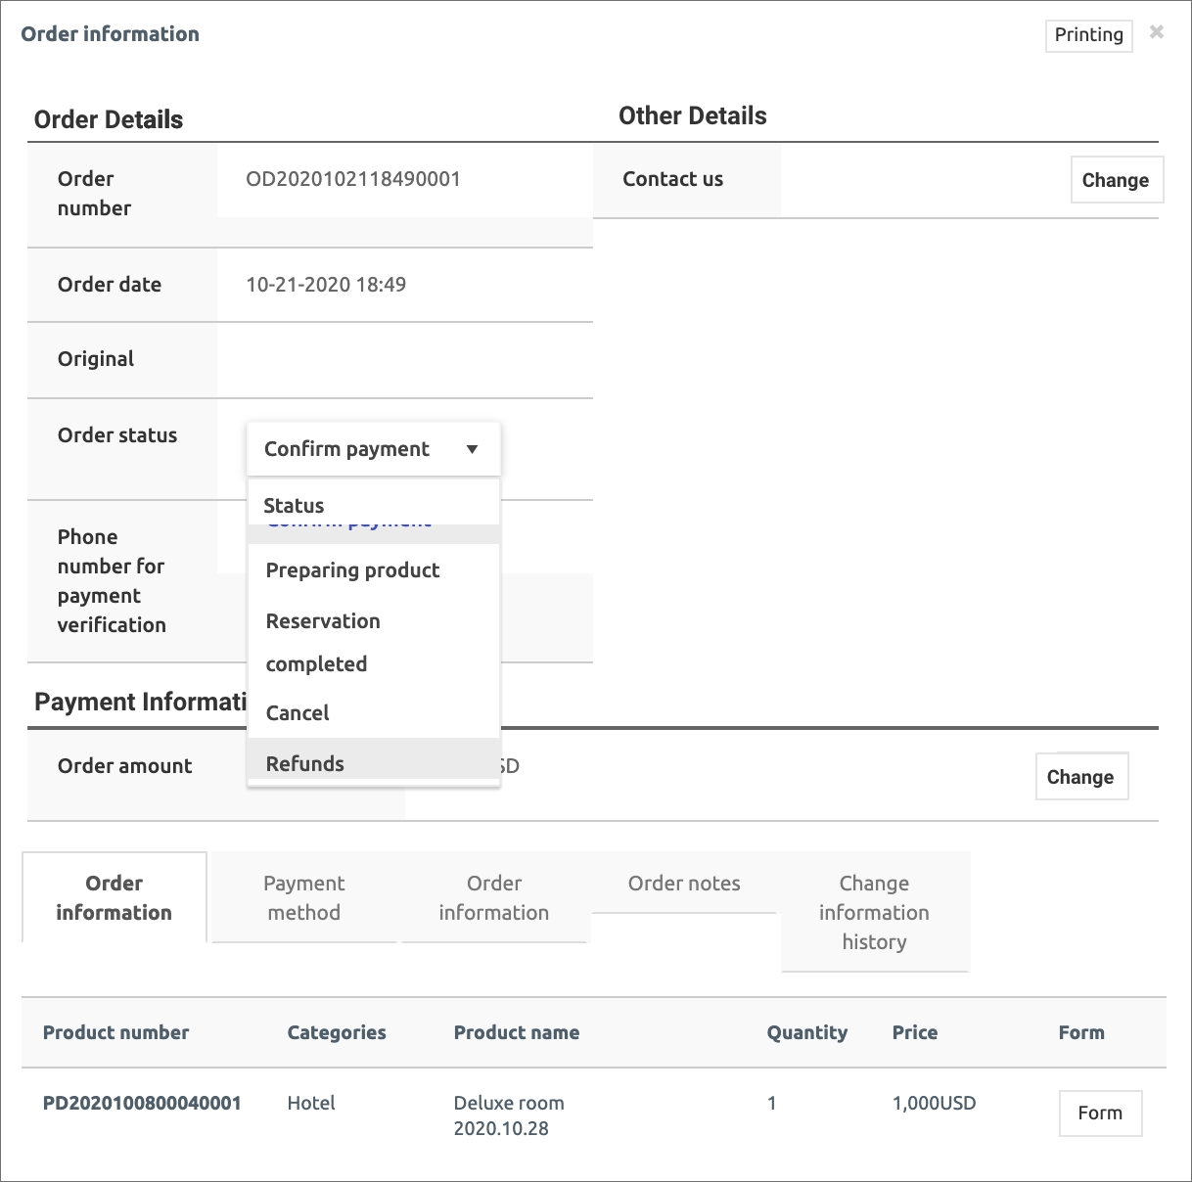Switch to the Payment method tab
The height and width of the screenshot is (1182, 1192).
coord(304,897)
